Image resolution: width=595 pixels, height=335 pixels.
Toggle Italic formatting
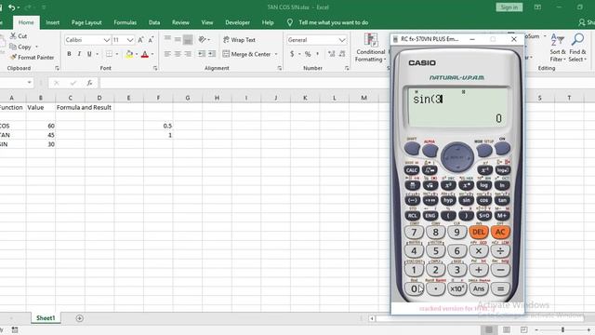79,54
